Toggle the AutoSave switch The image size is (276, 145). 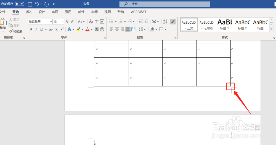[x=19, y=4]
